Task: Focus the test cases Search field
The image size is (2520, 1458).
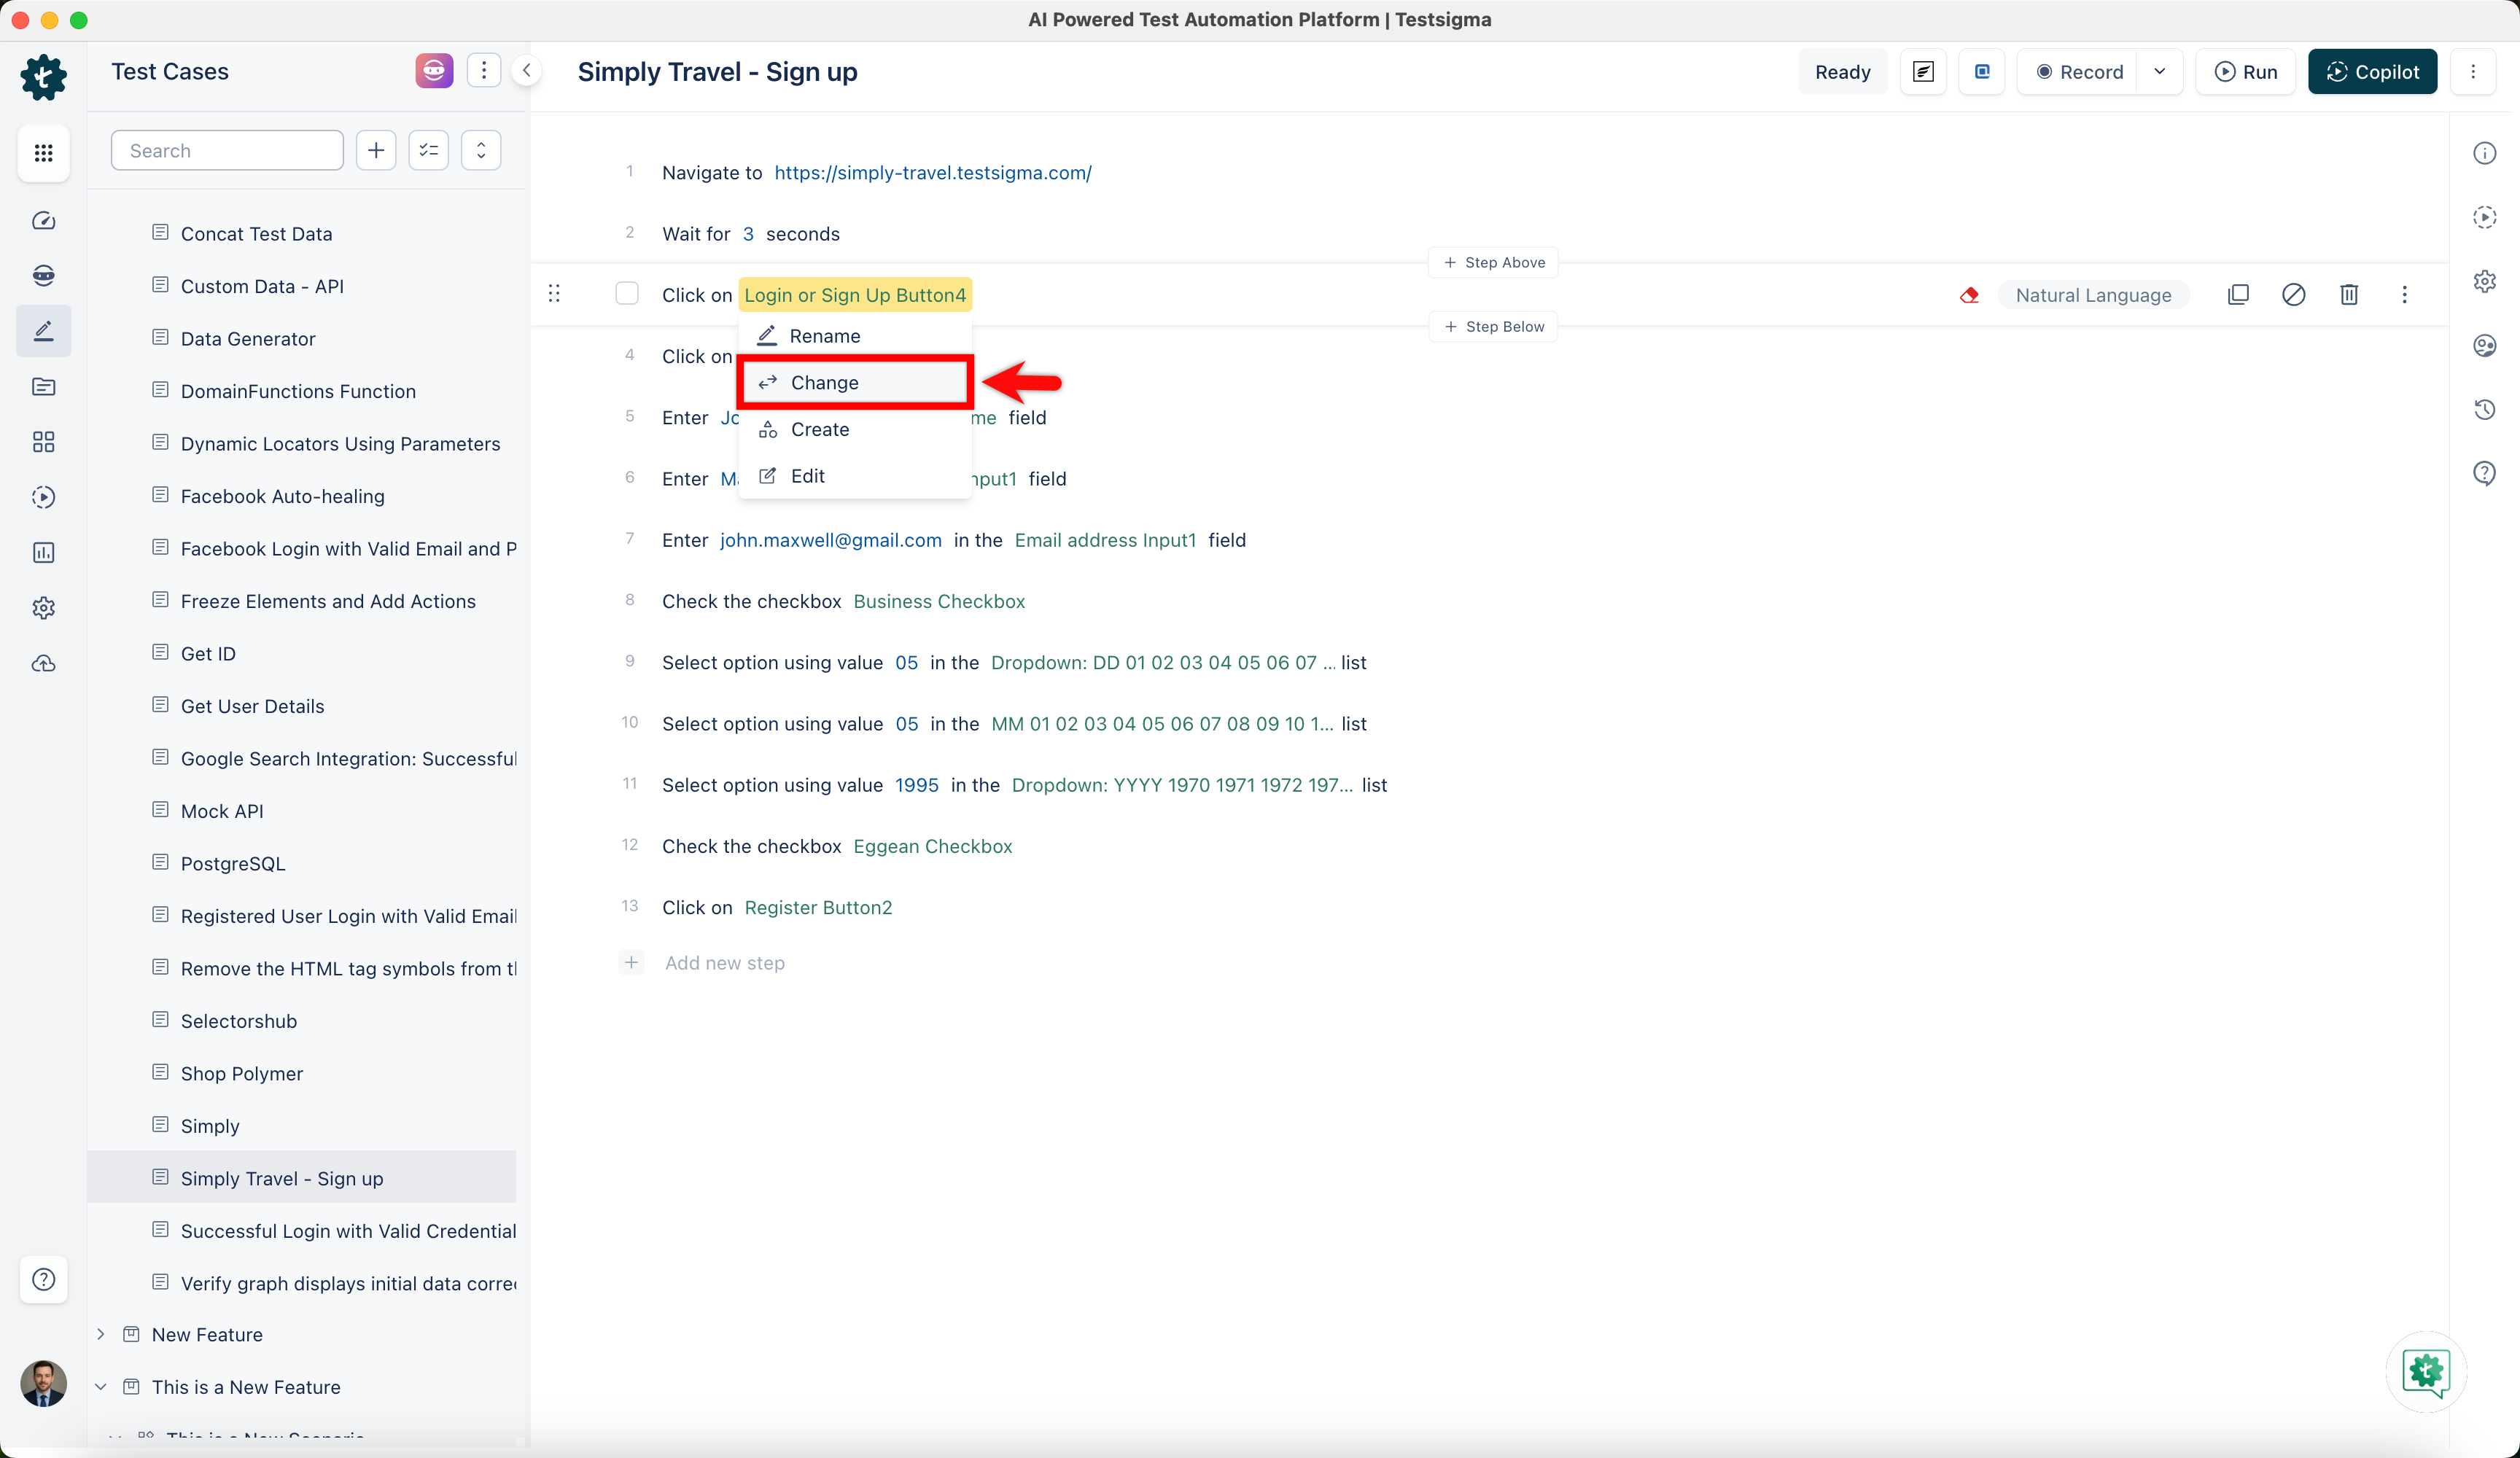Action: pyautogui.click(x=228, y=150)
